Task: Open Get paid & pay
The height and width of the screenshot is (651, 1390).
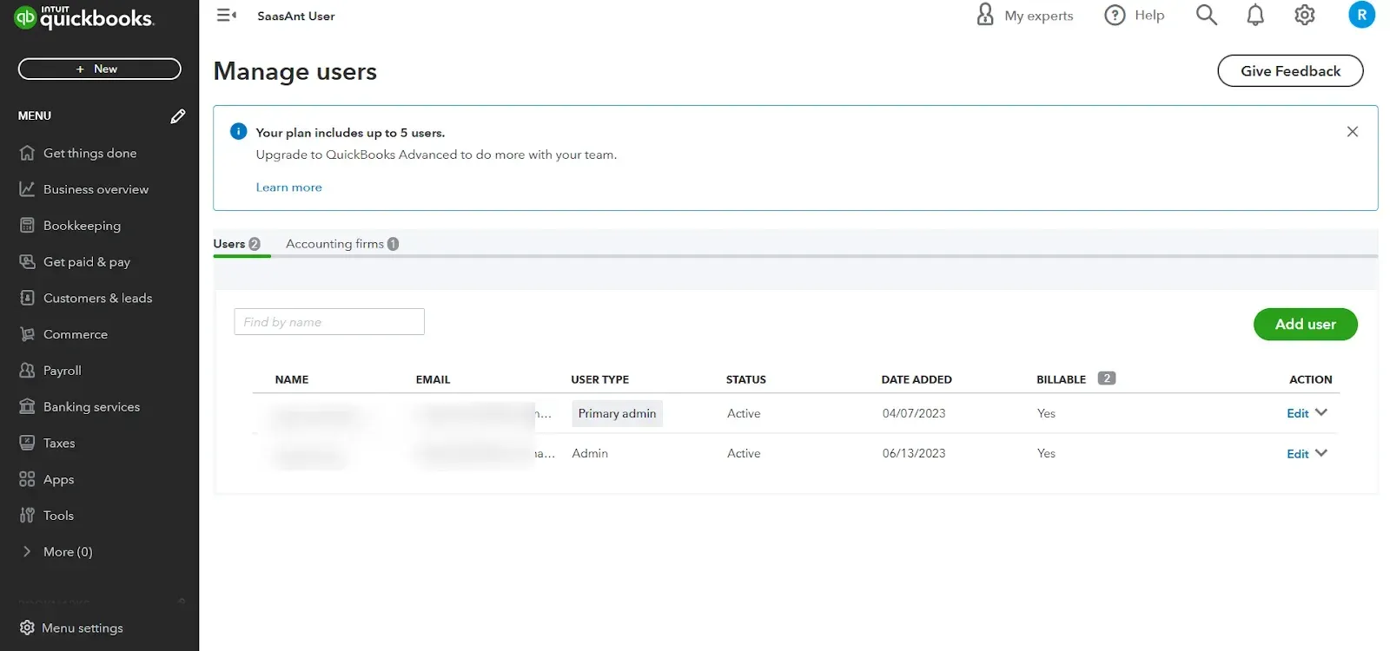Action: (x=87, y=262)
